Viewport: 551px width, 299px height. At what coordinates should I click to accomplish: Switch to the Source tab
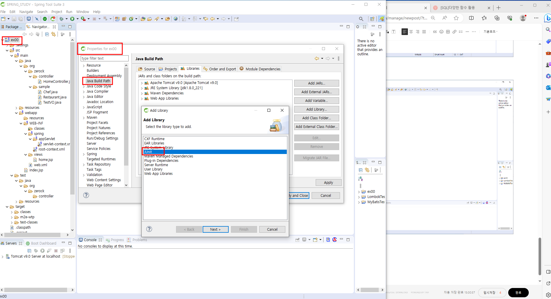tap(147, 69)
